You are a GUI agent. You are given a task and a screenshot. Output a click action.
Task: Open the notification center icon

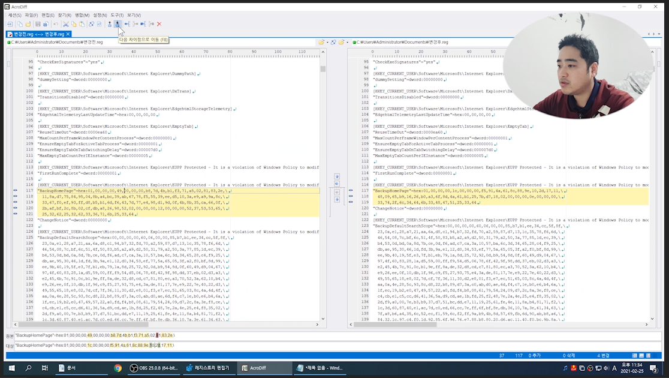(653, 368)
